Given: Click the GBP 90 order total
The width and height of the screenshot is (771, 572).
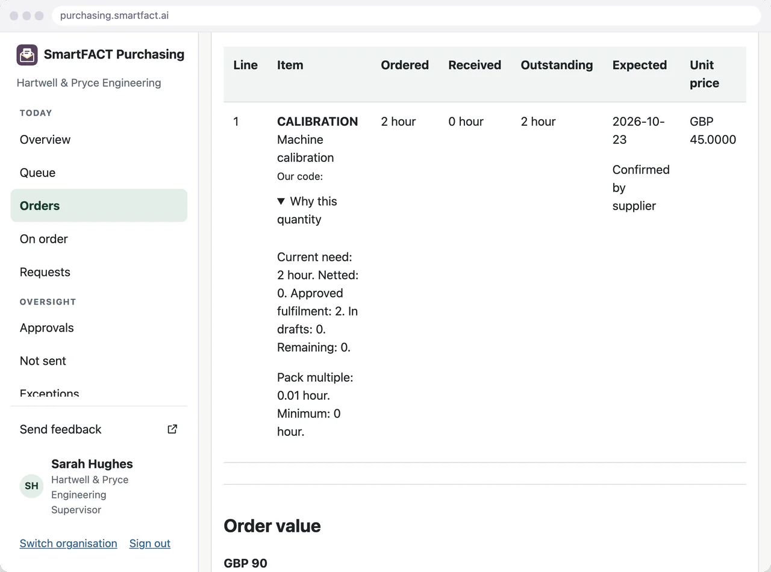Looking at the screenshot, I should pos(245,563).
